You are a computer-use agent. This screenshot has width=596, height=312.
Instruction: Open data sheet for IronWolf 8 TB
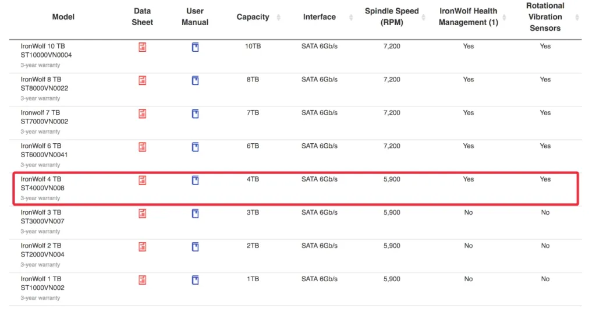pyautogui.click(x=142, y=80)
